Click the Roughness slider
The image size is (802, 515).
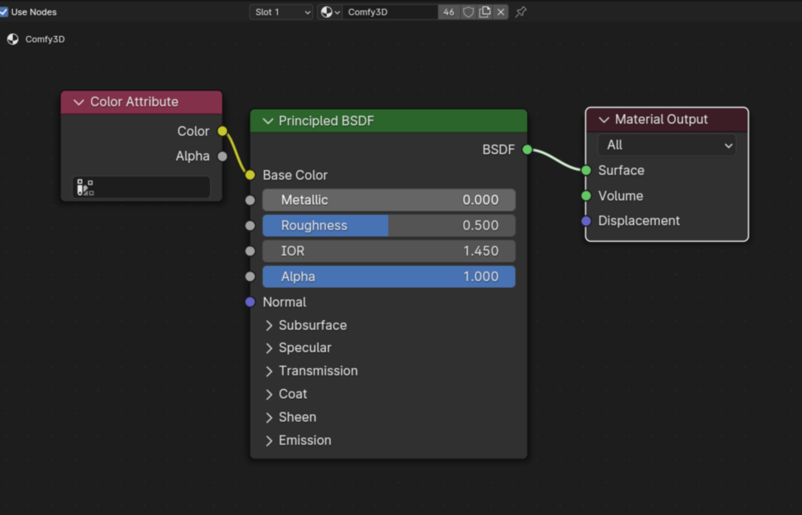point(388,226)
